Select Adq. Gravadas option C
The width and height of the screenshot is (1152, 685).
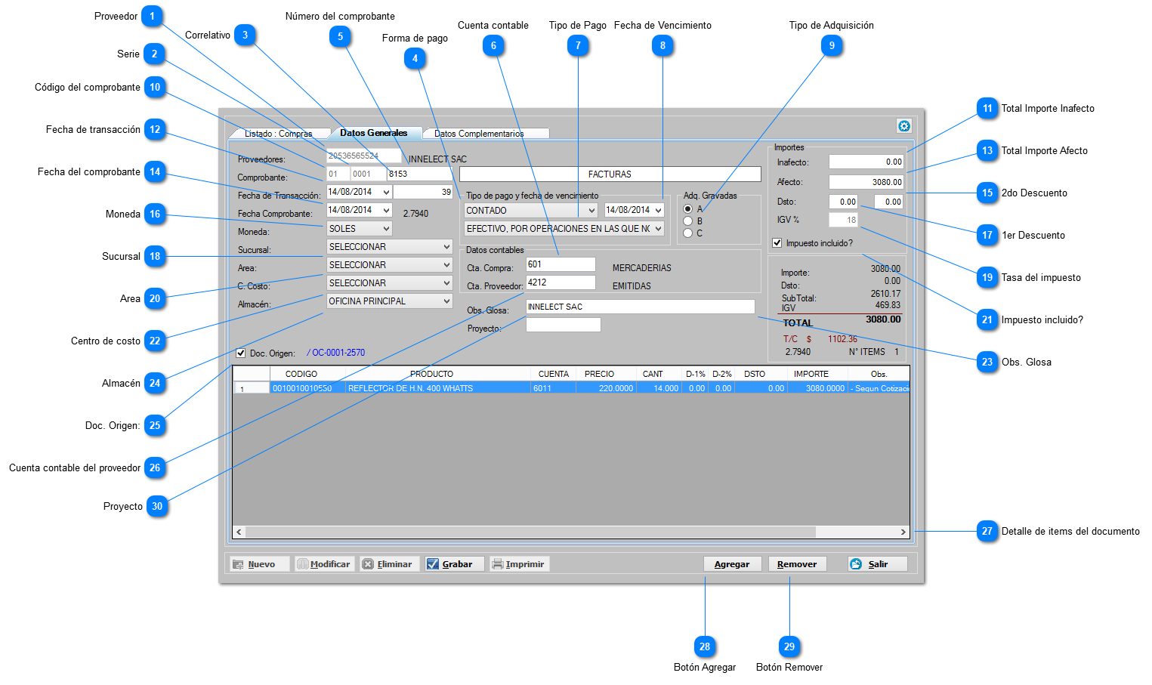(687, 233)
